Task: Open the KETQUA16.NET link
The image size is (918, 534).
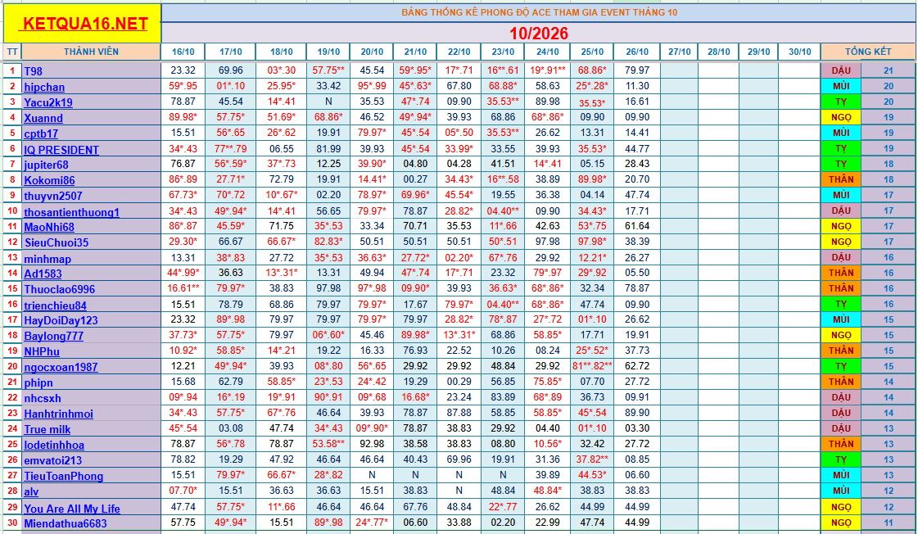Action: (x=85, y=24)
